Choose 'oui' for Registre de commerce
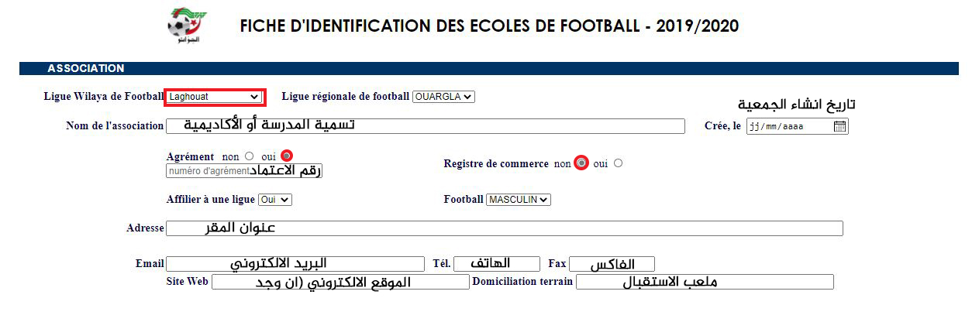 click(618, 163)
